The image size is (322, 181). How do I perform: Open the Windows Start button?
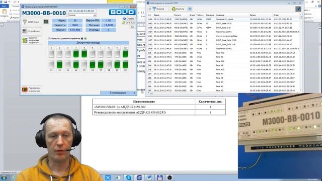click(4, 177)
